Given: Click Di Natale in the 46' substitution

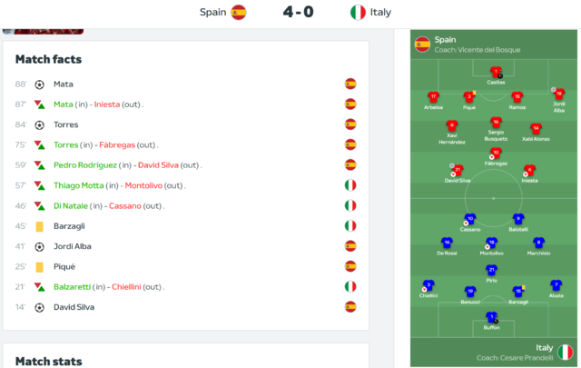Looking at the screenshot, I should tap(71, 206).
